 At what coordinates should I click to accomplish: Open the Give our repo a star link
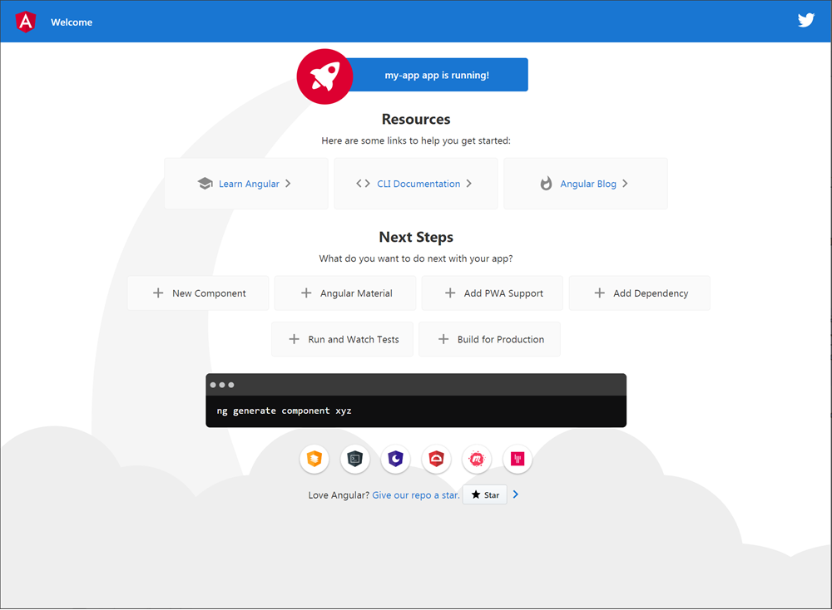(x=415, y=494)
